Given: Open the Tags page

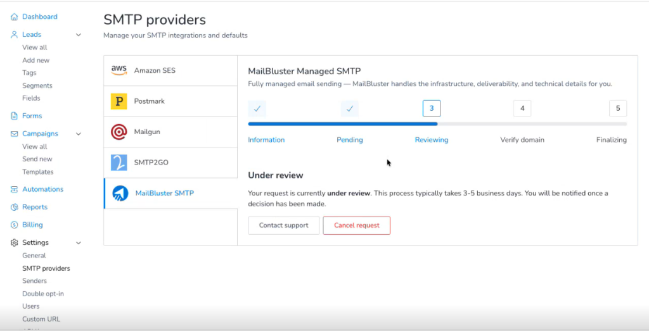Looking at the screenshot, I should [29, 73].
